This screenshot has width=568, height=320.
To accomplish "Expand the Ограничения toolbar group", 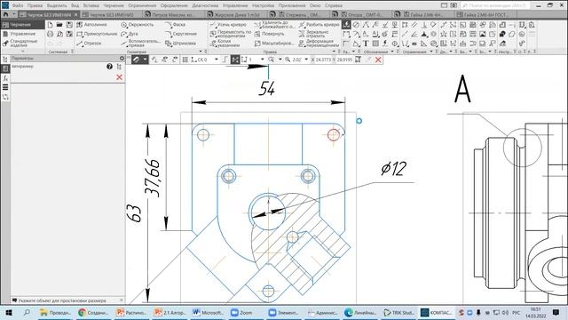I will [x=431, y=52].
